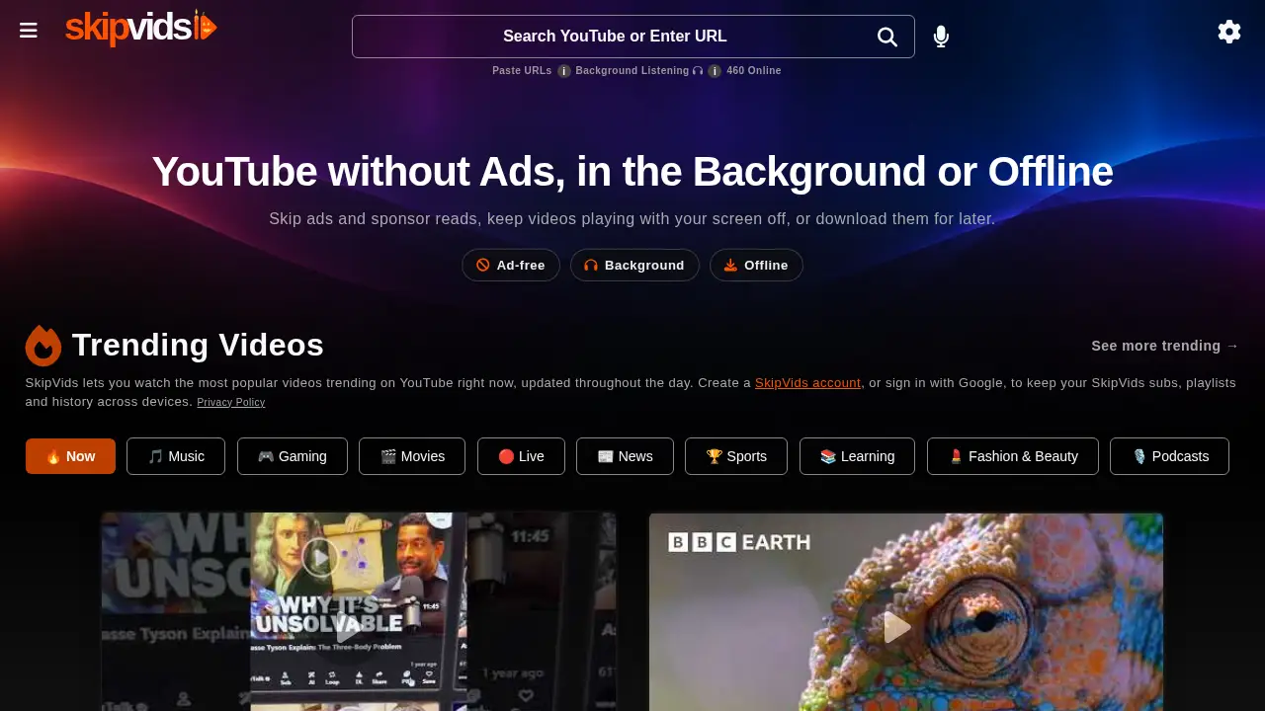This screenshot has width=1265, height=711.
Task: Click the search magnifier icon
Action: [887, 37]
